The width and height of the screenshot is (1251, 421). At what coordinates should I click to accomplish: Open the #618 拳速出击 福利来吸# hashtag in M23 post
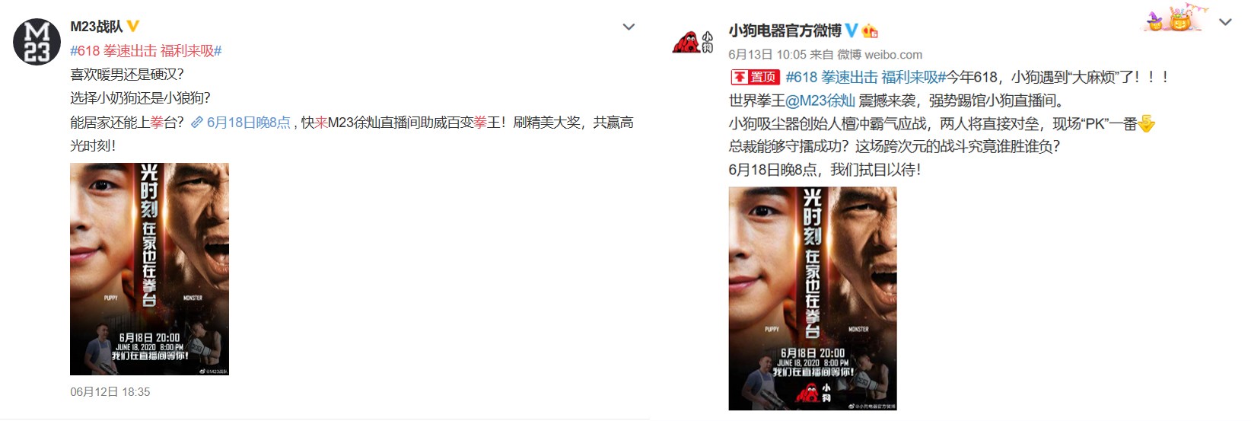click(146, 51)
